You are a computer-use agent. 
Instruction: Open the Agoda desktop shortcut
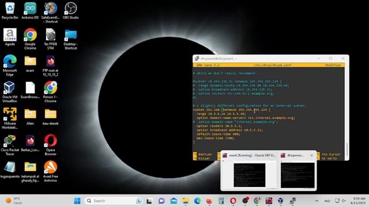pos(10,37)
